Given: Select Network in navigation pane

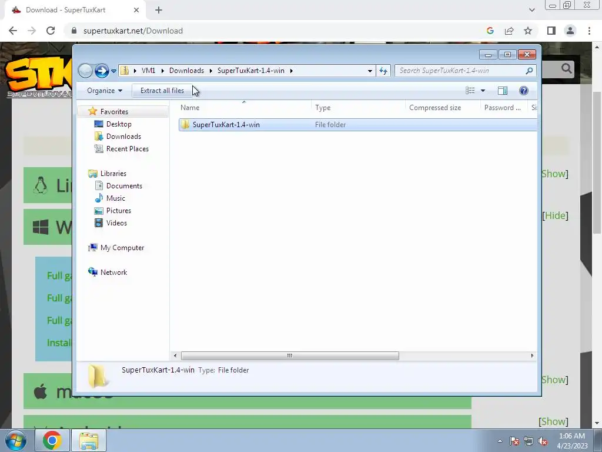Looking at the screenshot, I should [x=113, y=272].
